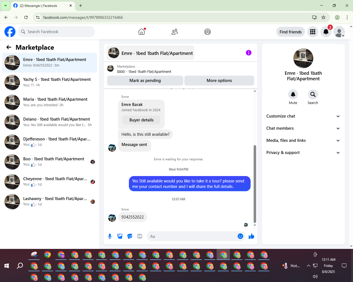Attach a photo using the image icon
Screen dimensions: 353x282
click(x=120, y=236)
